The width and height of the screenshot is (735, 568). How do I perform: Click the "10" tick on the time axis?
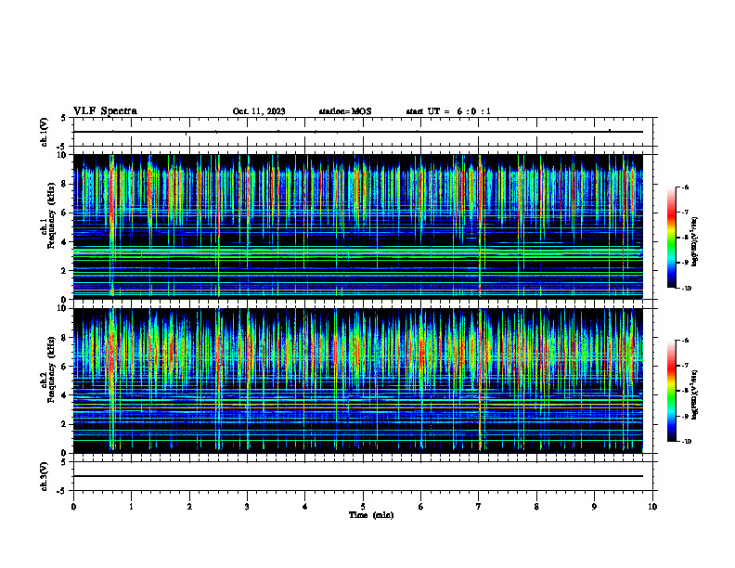[652, 507]
